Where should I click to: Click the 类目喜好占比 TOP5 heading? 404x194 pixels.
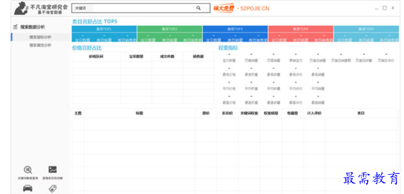[x=94, y=21]
